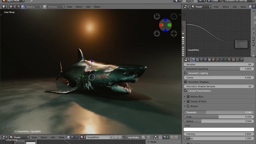
Task: Open the (De)select All Settings dropdown
Action: click(239, 1)
